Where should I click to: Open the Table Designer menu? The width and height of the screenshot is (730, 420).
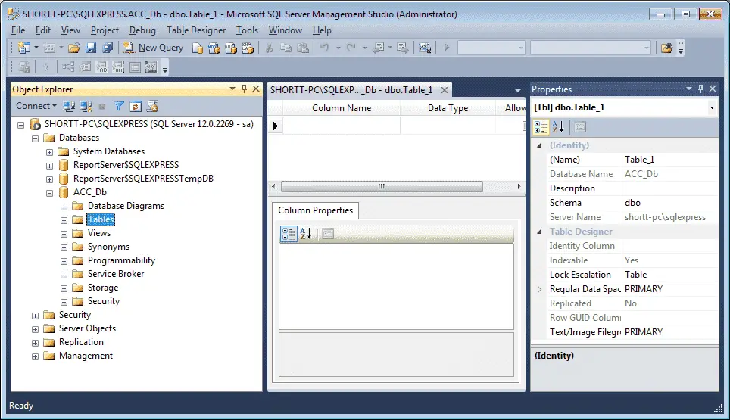click(x=196, y=30)
